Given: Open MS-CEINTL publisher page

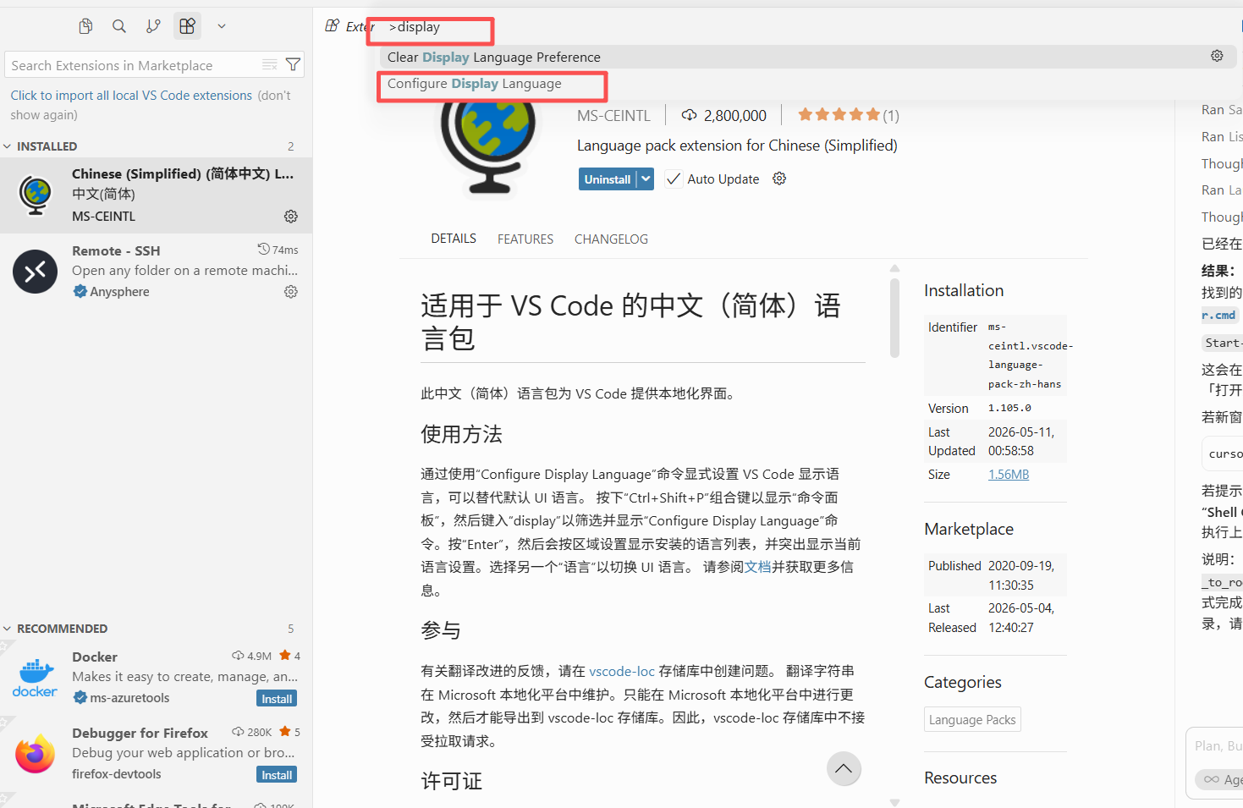Looking at the screenshot, I should click(613, 116).
